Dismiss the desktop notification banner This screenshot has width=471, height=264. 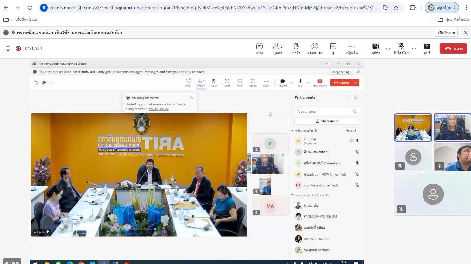click(465, 33)
